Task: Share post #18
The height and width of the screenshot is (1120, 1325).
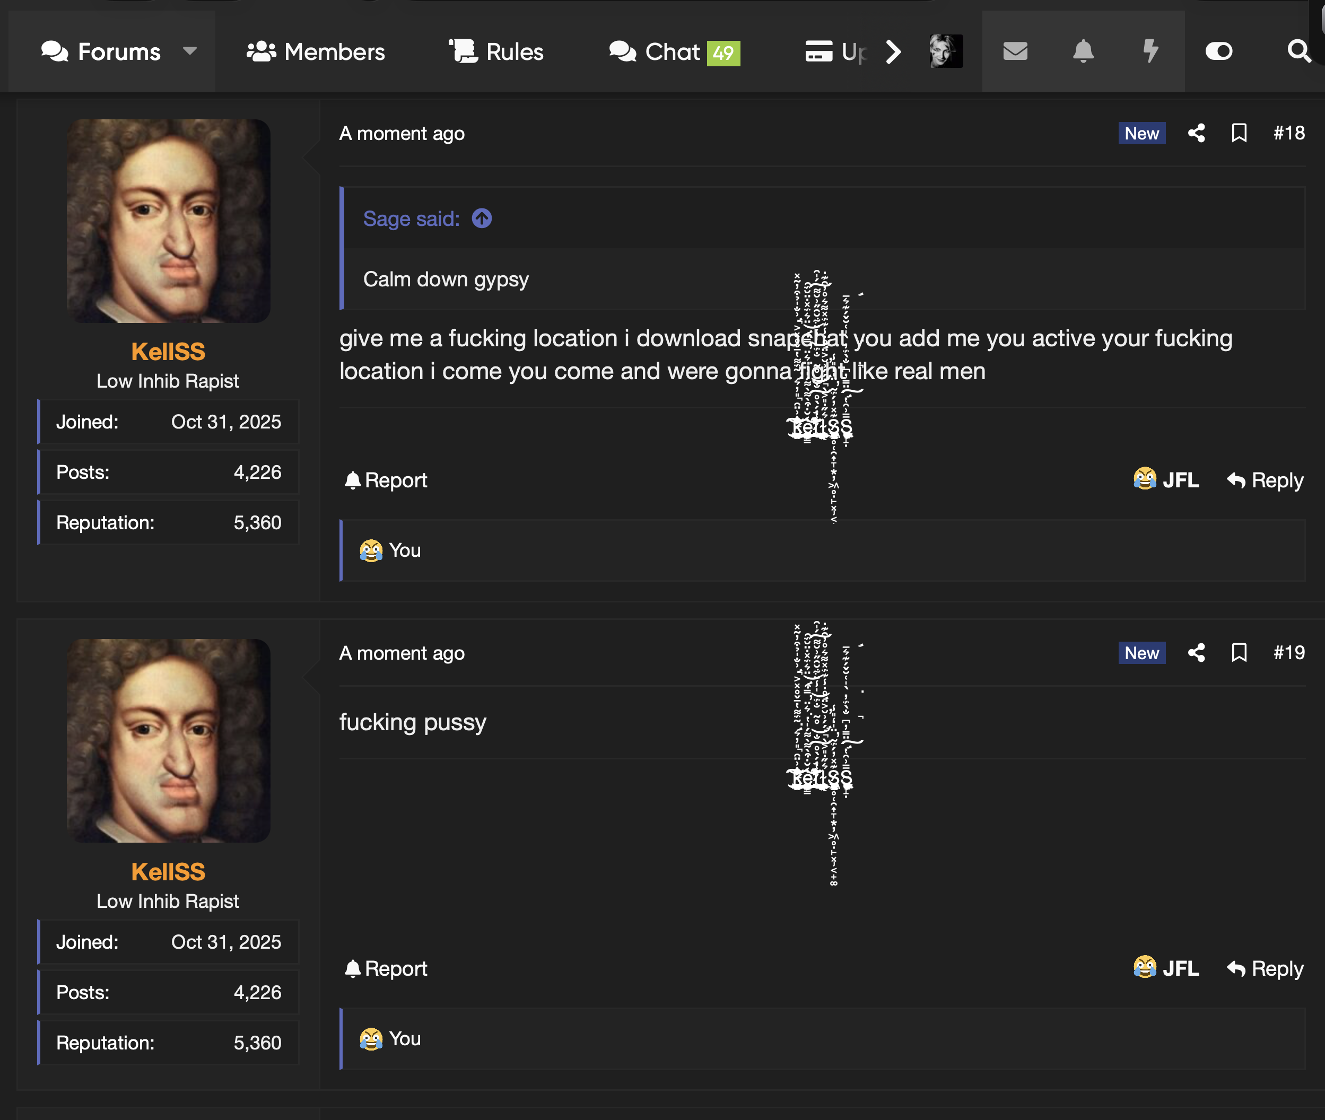Action: 1196,133
